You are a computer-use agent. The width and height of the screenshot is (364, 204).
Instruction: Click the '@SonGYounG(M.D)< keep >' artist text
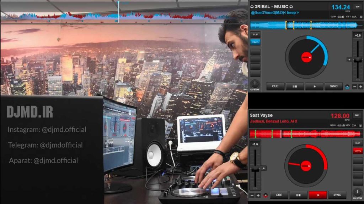pos(275,13)
